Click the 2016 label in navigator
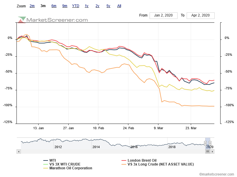 (x=134, y=147)
